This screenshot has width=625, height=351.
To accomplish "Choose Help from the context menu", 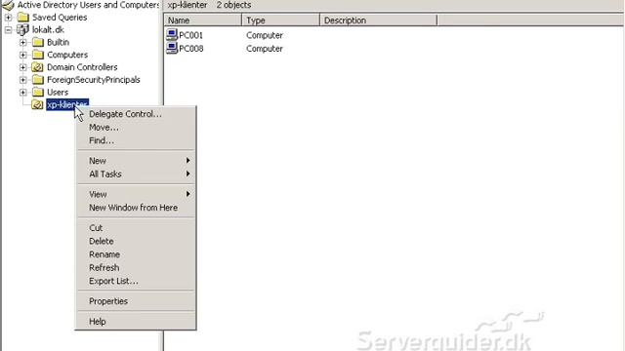I will (136, 322).
